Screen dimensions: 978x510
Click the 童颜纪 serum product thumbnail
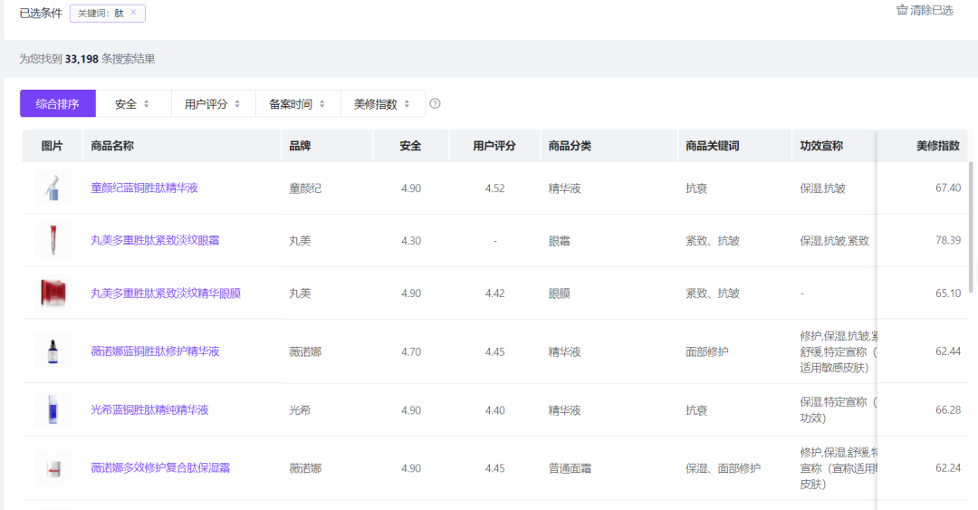tap(53, 188)
